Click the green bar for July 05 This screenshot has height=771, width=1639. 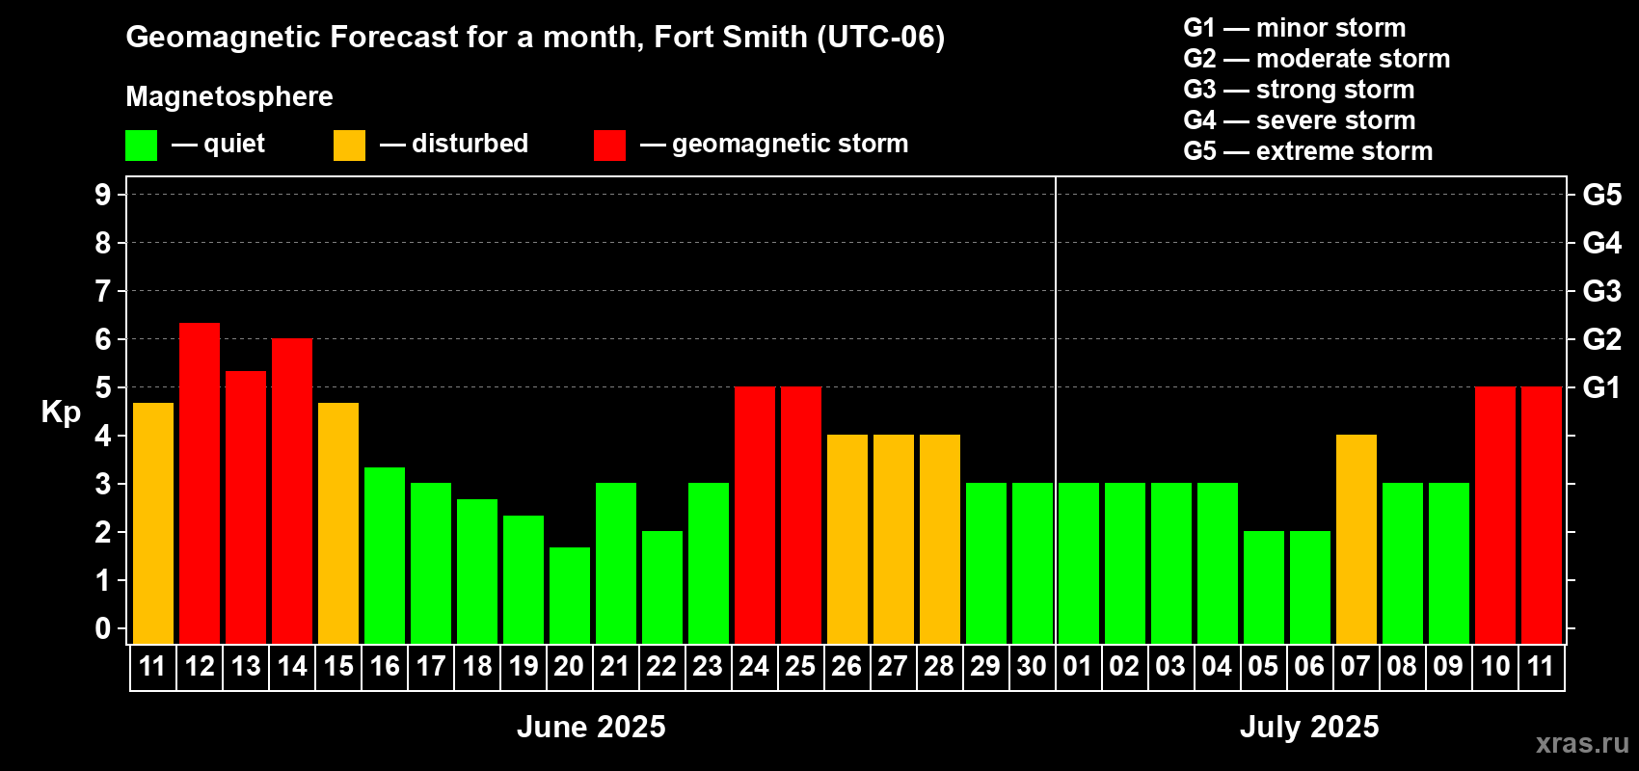coord(1264,587)
